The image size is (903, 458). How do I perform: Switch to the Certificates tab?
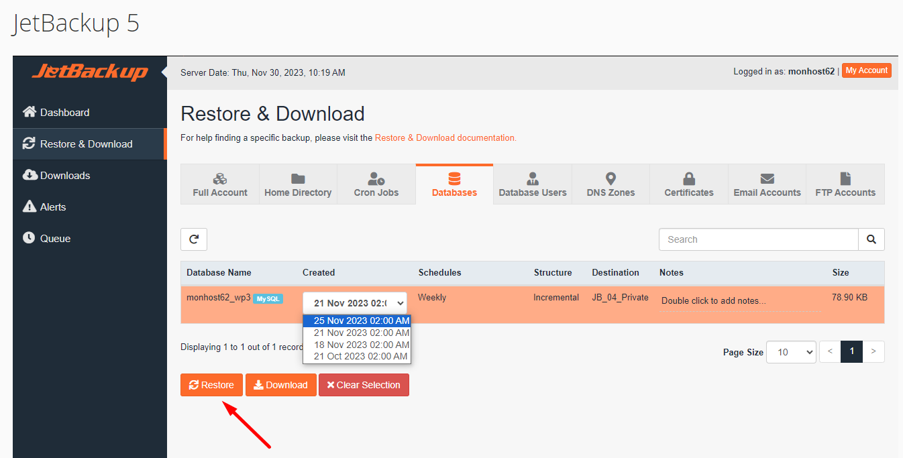(x=689, y=184)
